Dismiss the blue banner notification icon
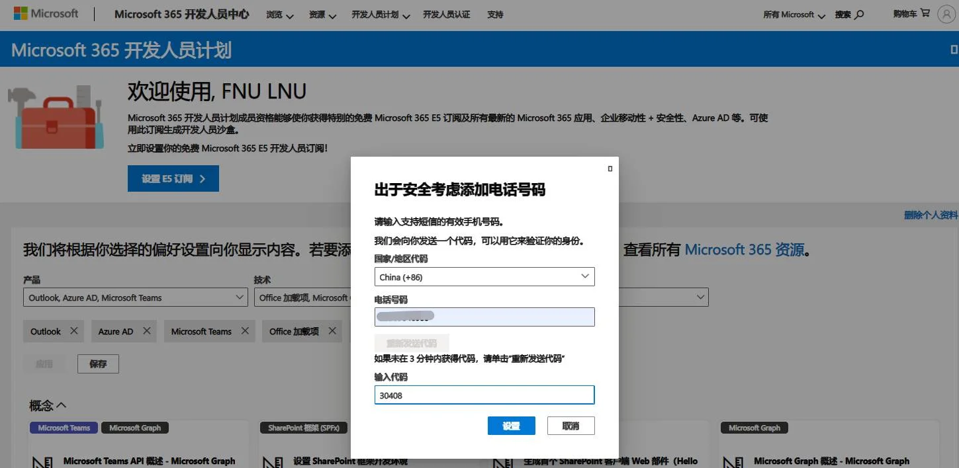This screenshot has width=959, height=468. pyautogui.click(x=954, y=49)
